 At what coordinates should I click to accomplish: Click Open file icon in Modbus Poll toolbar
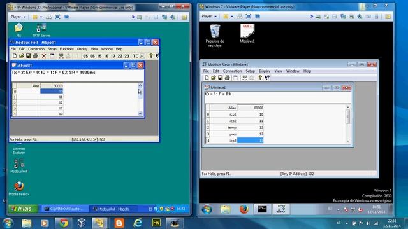tap(21, 56)
